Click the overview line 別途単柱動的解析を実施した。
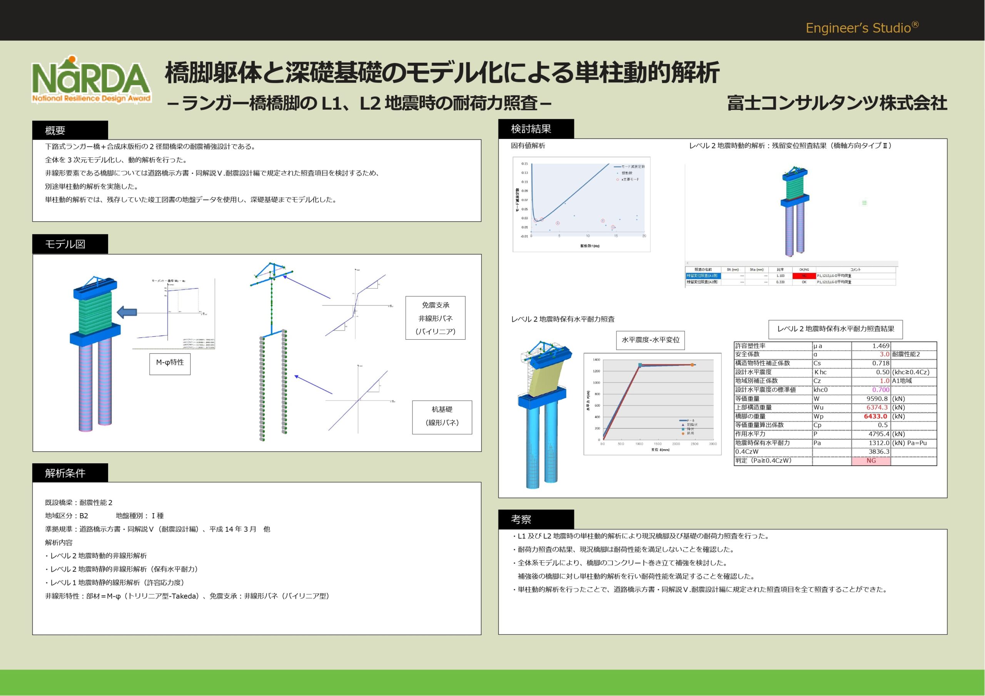Image resolution: width=985 pixels, height=696 pixels. [x=92, y=187]
